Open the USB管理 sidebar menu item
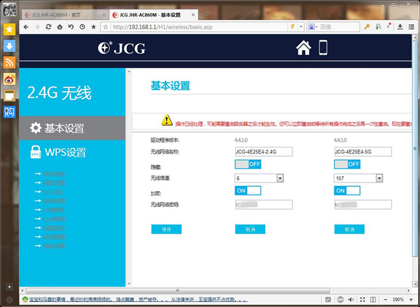Image resolution: width=420 pixels, height=307 pixels. pyautogui.click(x=54, y=210)
